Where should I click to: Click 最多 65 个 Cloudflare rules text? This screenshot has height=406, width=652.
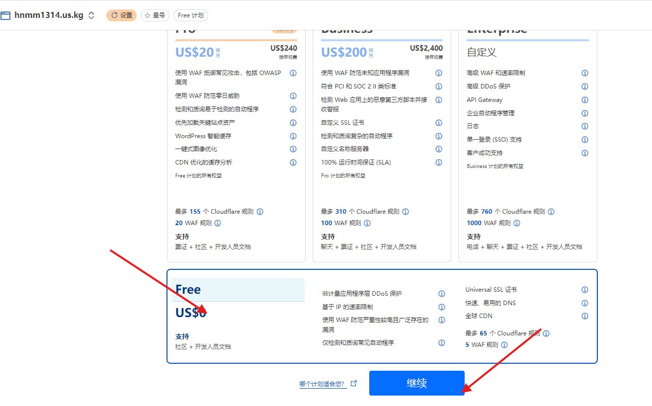click(x=502, y=333)
